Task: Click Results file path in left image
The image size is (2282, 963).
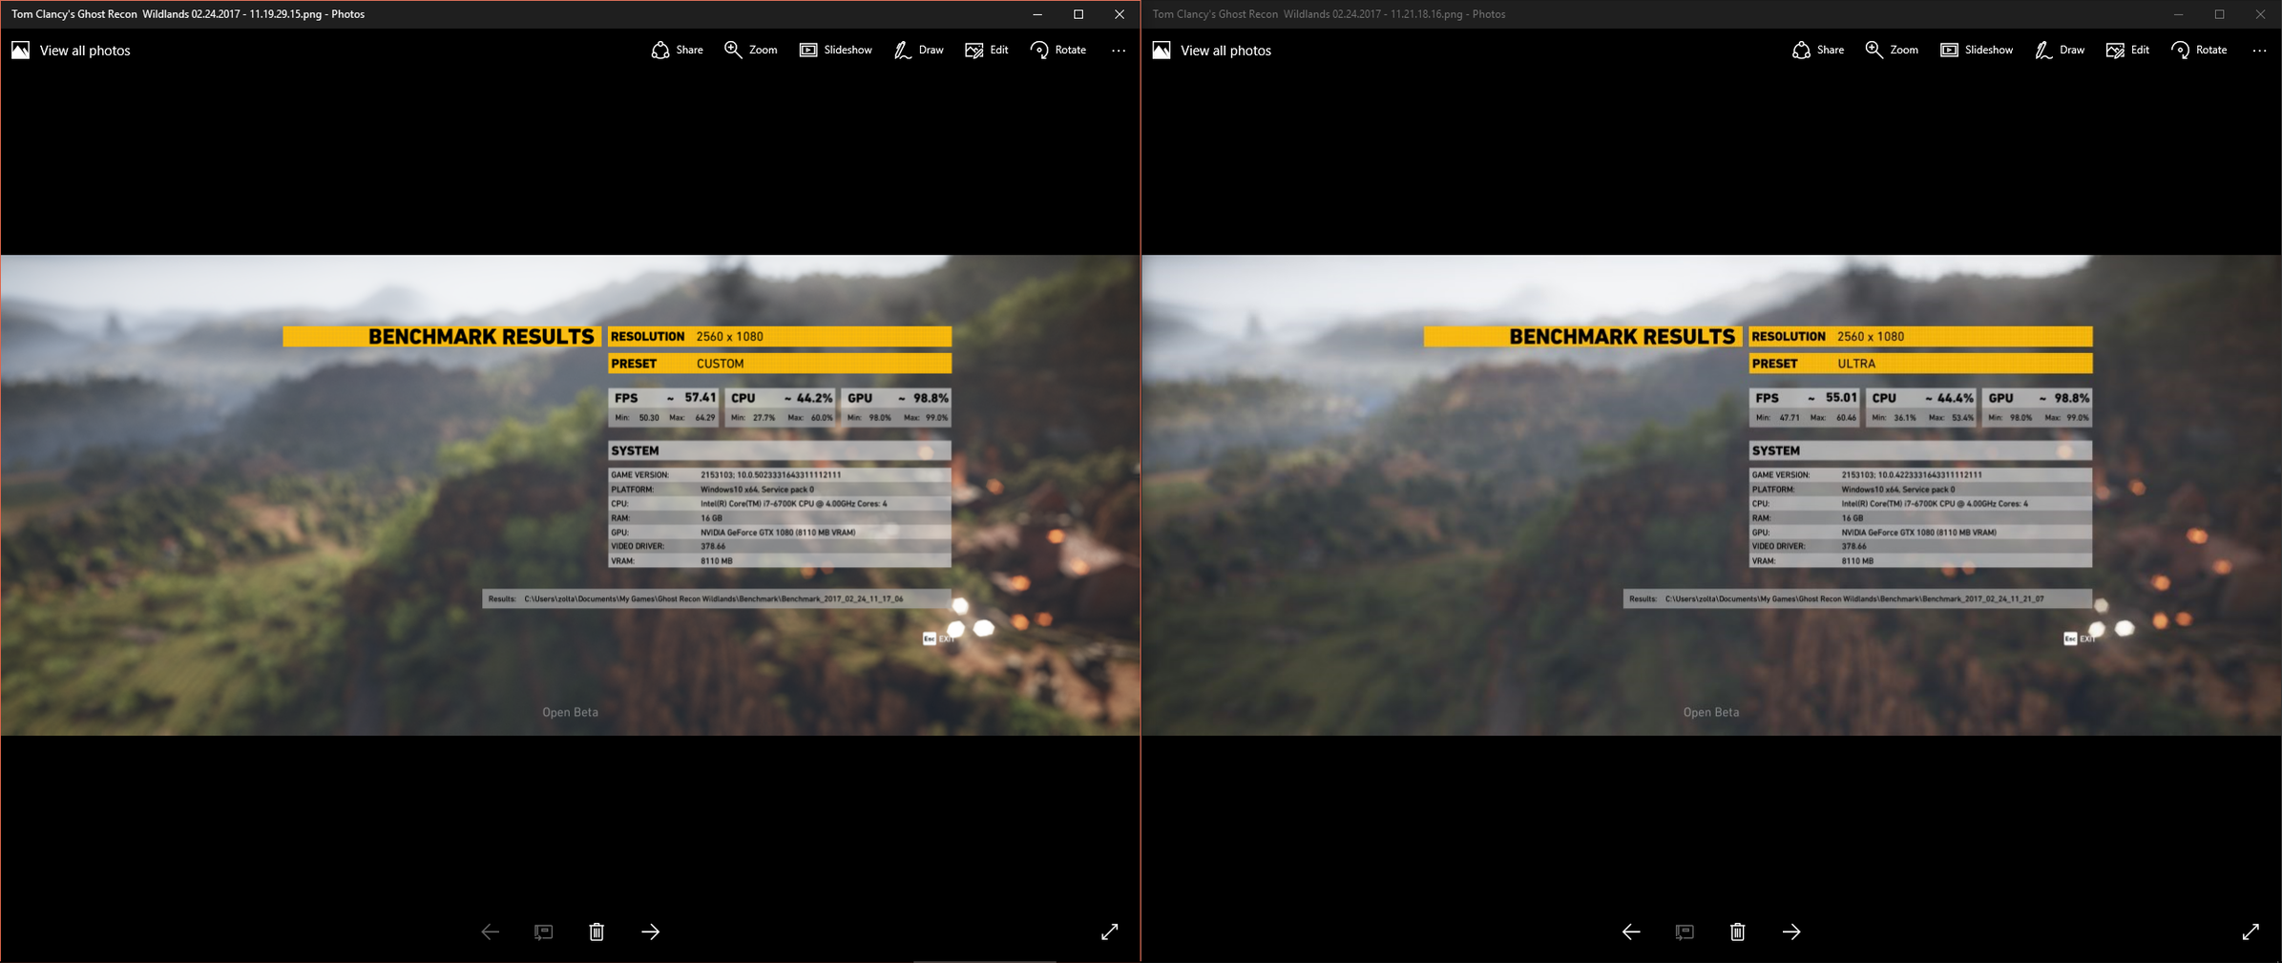Action: pyautogui.click(x=714, y=599)
